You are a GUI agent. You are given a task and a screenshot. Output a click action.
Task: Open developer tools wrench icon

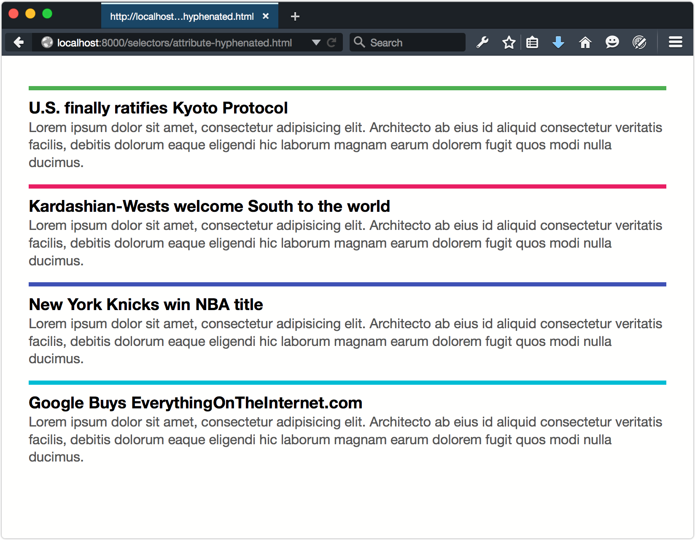(x=482, y=43)
